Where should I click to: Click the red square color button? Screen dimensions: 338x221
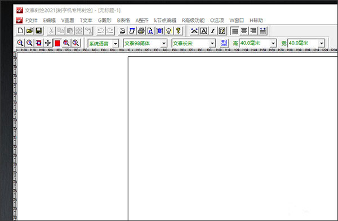coord(57,43)
